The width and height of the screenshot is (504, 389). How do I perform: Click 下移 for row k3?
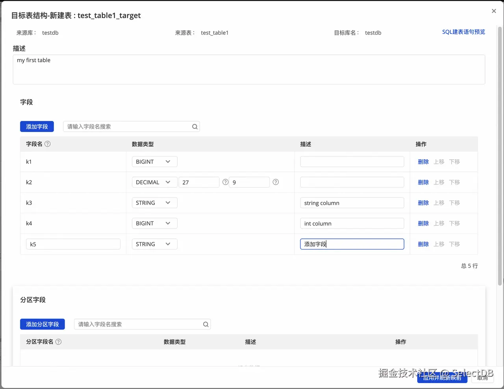[x=455, y=203]
